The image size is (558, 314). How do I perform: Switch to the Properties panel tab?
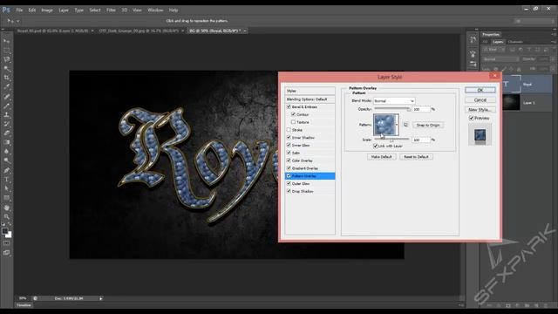(x=491, y=35)
